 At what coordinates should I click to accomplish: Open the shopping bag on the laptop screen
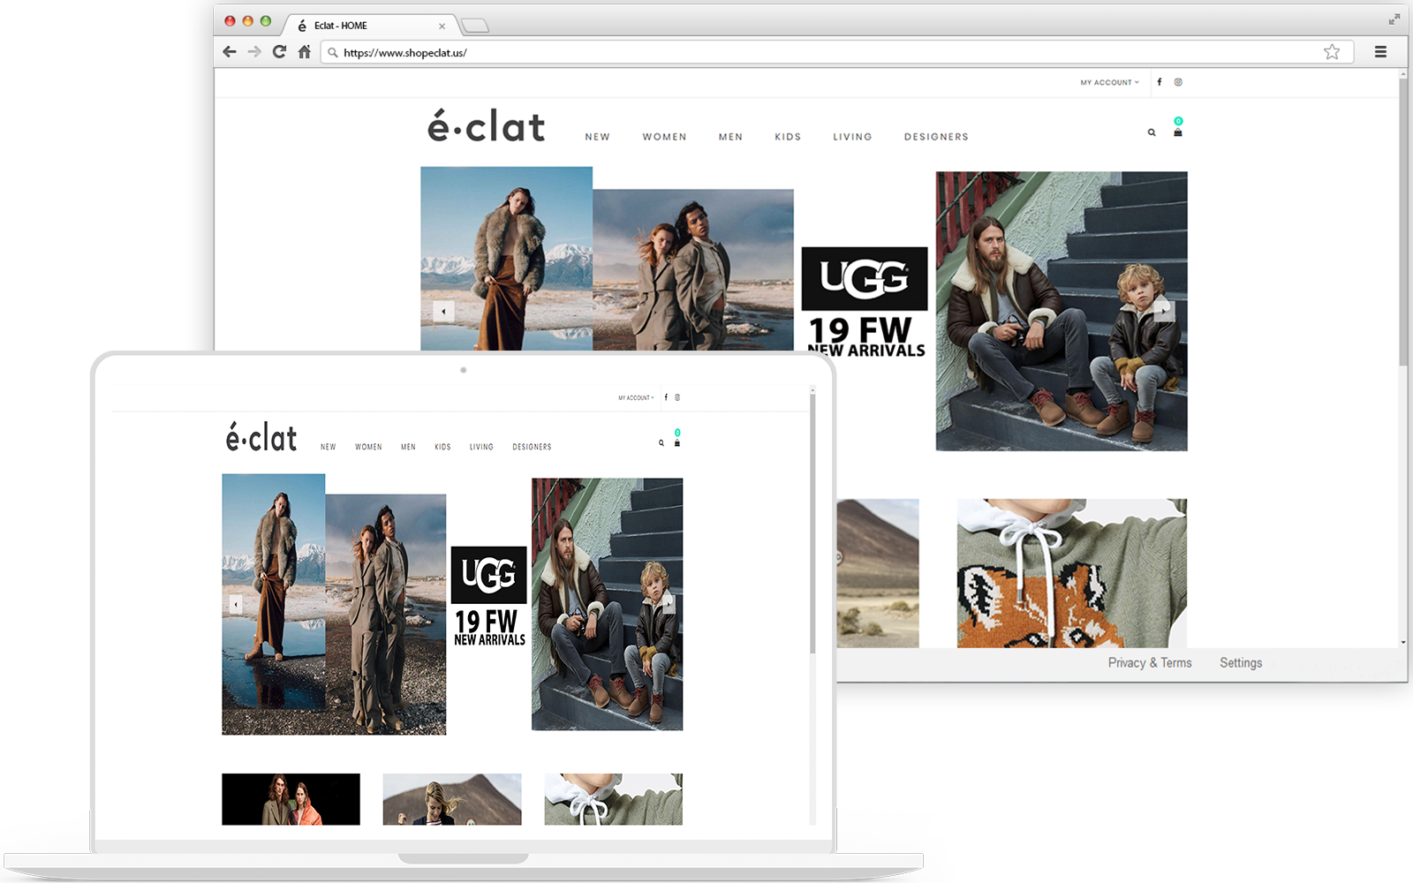[677, 443]
